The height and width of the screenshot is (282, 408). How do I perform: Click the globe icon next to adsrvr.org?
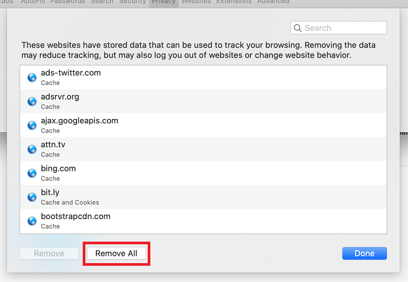pyautogui.click(x=32, y=101)
